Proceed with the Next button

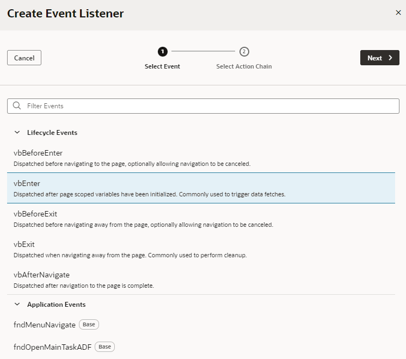pos(379,58)
